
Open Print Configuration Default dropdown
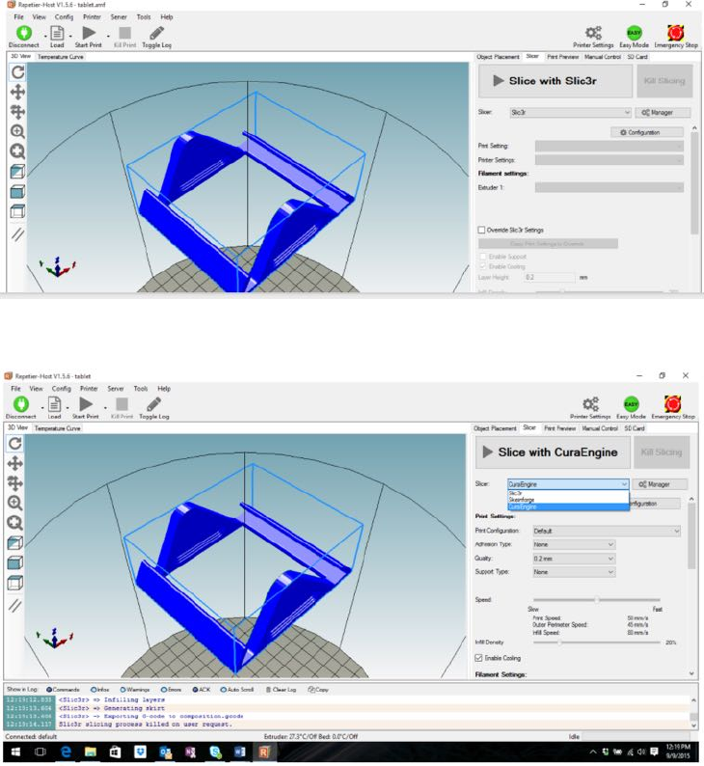[607, 531]
